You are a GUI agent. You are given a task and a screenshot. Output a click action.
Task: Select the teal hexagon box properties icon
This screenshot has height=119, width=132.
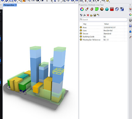pyautogui.click(x=107, y=9)
